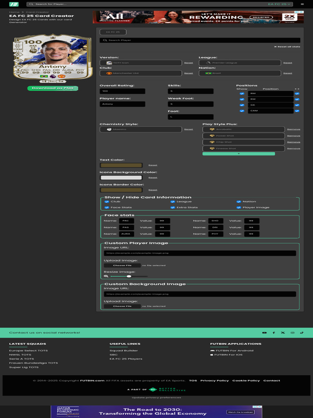Screen dimensions: 313x418
Task: Click the Search Player magnifier icon
Action: tap(105, 40)
